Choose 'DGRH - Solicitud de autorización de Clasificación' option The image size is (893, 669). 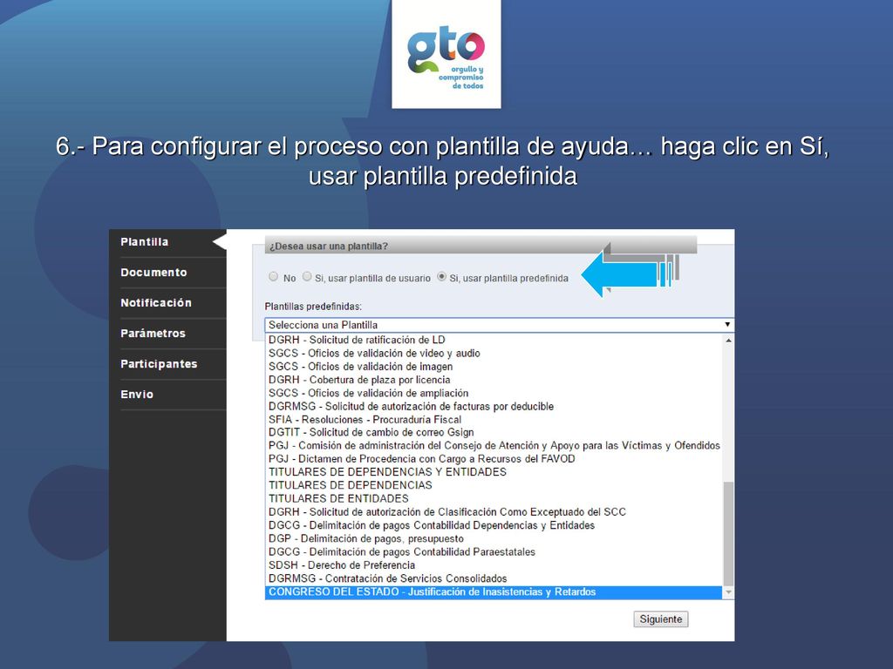pos(494,512)
